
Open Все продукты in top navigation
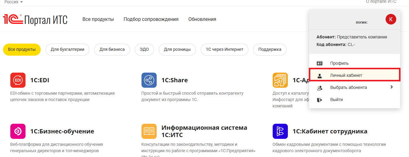point(98,19)
